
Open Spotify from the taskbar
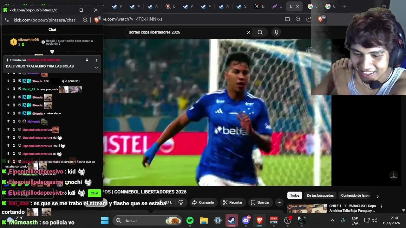pos(190,220)
